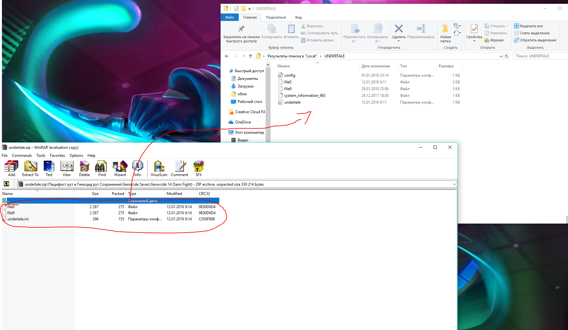Expand WinRAR archive path dropdown
568x330 pixels.
tap(454, 184)
